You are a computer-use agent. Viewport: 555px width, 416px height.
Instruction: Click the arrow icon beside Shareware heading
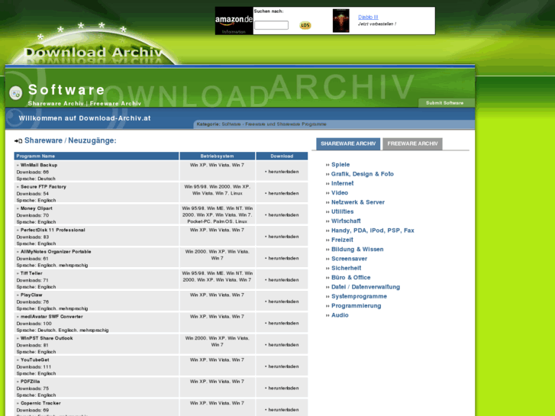tap(18, 141)
